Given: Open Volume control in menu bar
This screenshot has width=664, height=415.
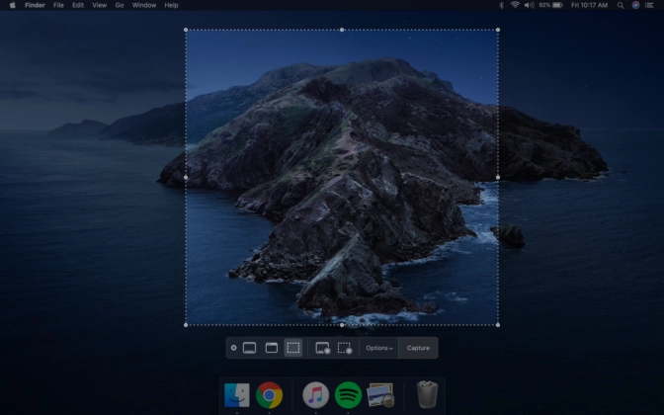Looking at the screenshot, I should pos(529,5).
